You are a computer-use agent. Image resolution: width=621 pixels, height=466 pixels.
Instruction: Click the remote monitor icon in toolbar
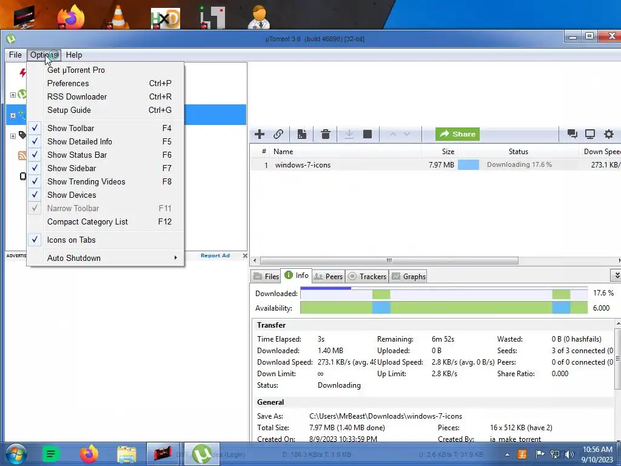[590, 134]
